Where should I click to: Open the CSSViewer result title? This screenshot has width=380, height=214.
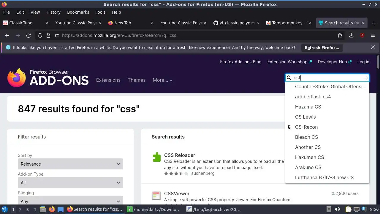177,193
